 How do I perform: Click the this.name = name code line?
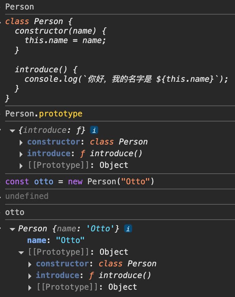(x=65, y=40)
